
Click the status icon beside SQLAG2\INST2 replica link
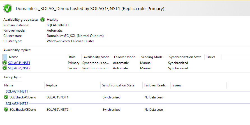(5, 68)
